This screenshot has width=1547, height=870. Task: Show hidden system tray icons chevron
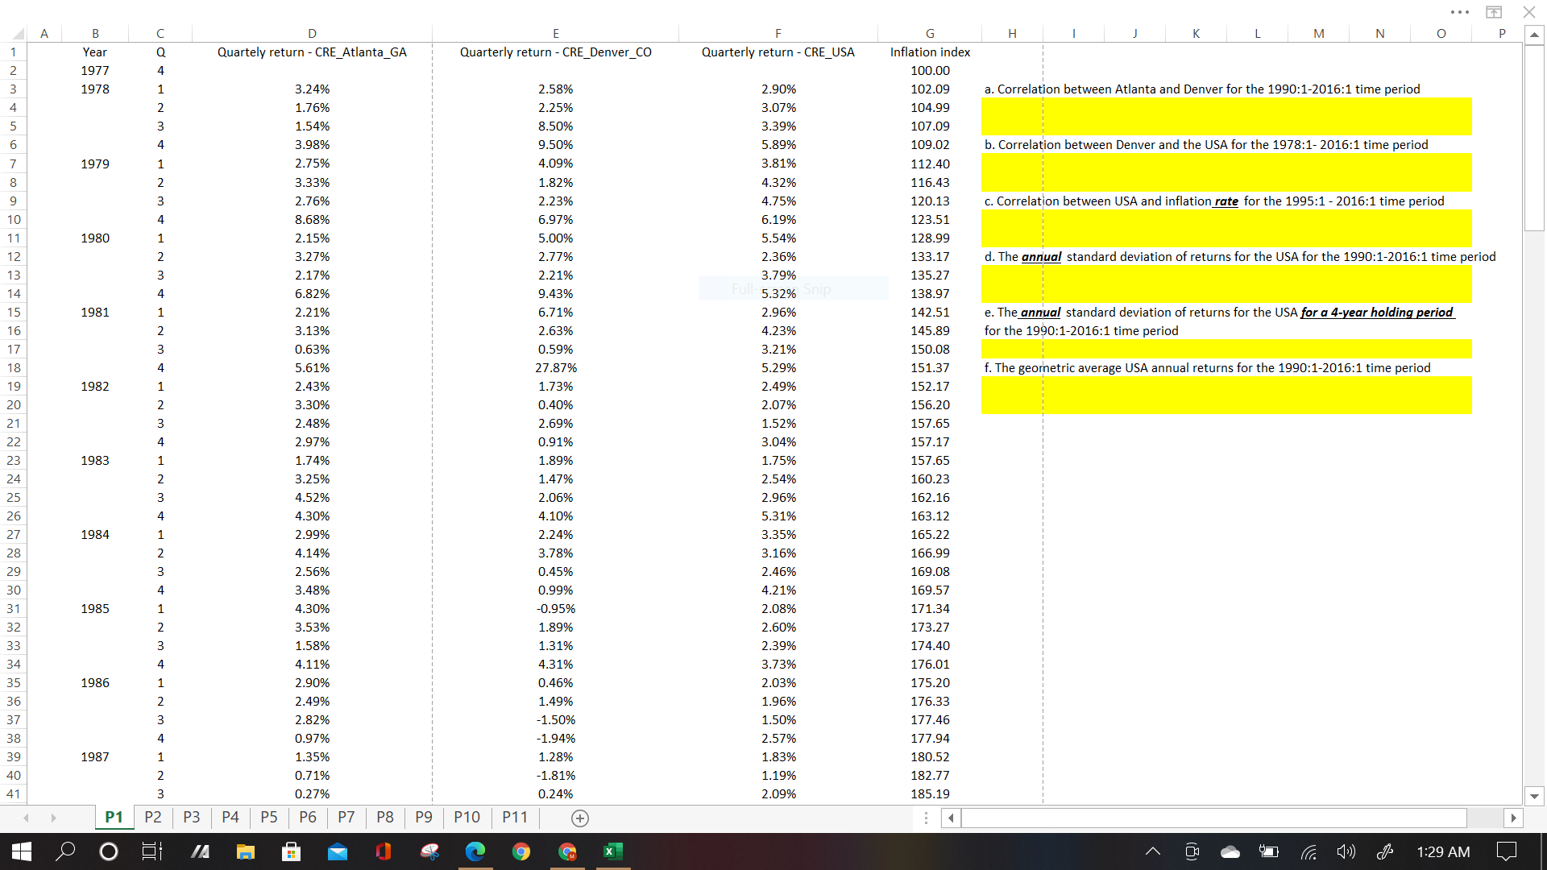(x=1153, y=851)
